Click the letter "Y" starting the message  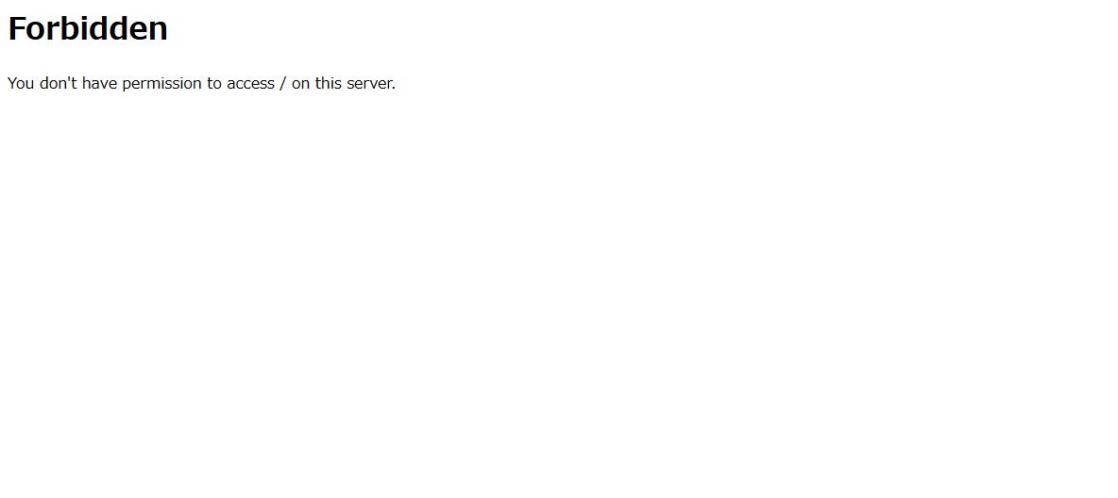point(12,83)
